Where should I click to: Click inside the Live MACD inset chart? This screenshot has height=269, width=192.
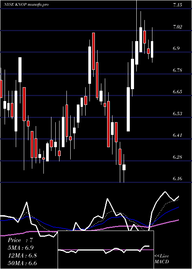click(106, 250)
